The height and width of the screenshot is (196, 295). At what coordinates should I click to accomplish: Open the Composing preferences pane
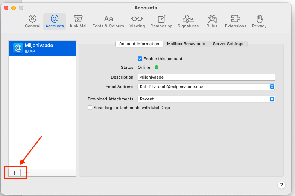coord(161,21)
